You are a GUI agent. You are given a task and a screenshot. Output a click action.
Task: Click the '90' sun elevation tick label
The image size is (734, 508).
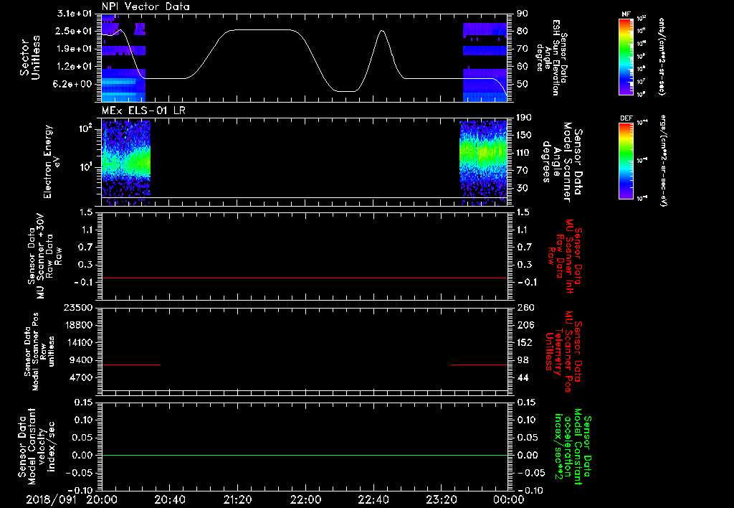(523, 14)
